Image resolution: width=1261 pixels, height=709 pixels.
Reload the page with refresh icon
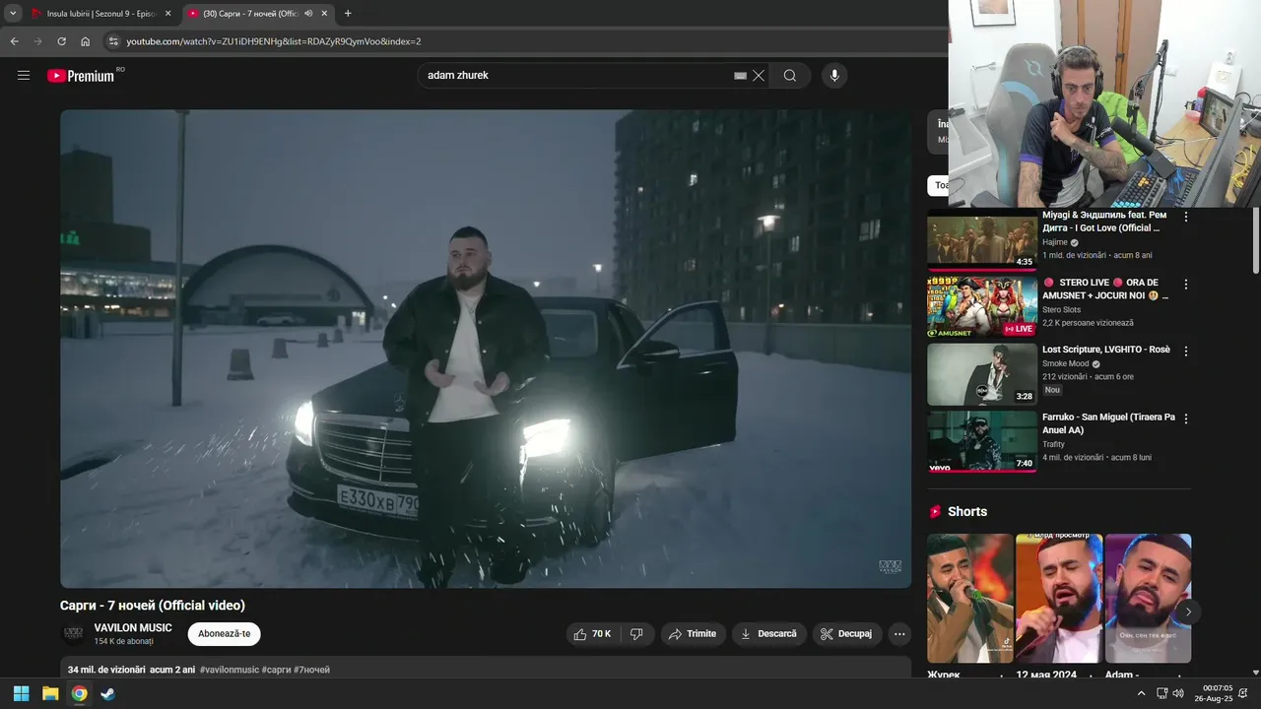point(61,41)
